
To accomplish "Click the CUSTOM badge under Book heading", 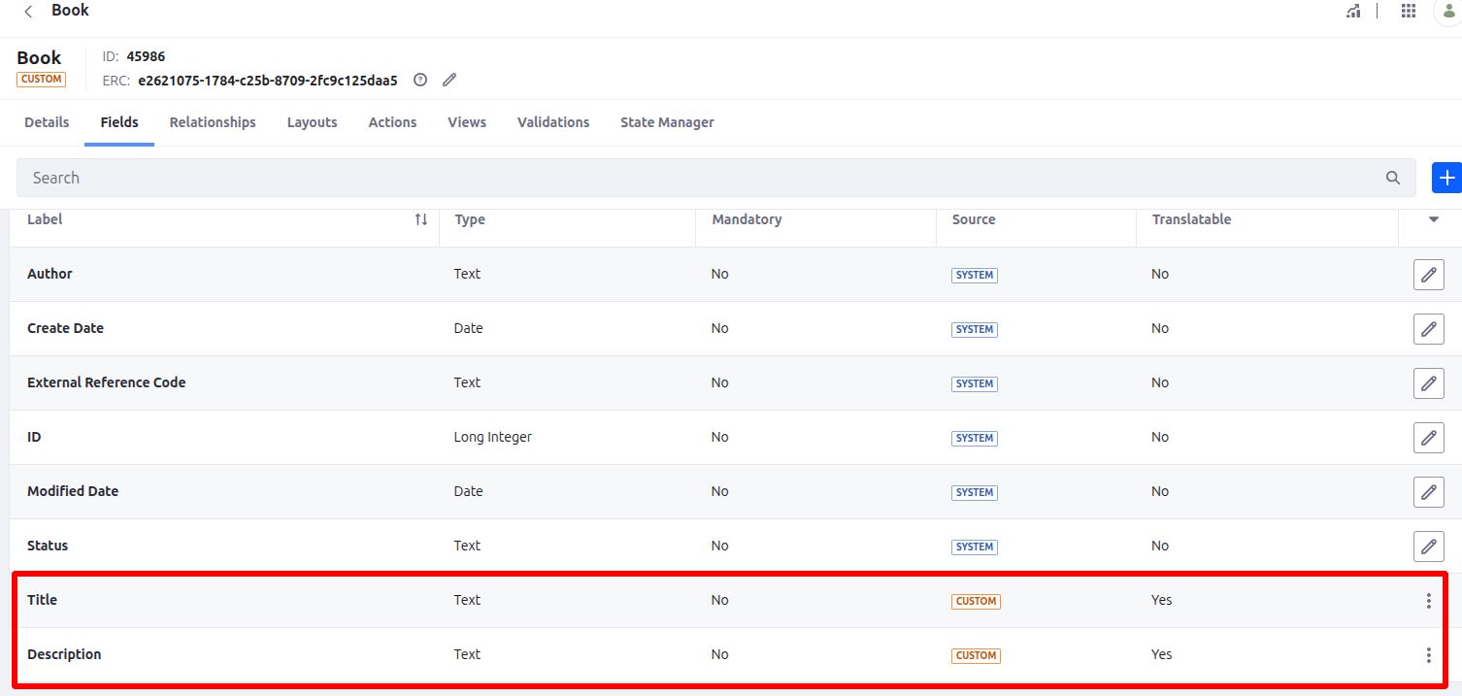I will (x=41, y=80).
